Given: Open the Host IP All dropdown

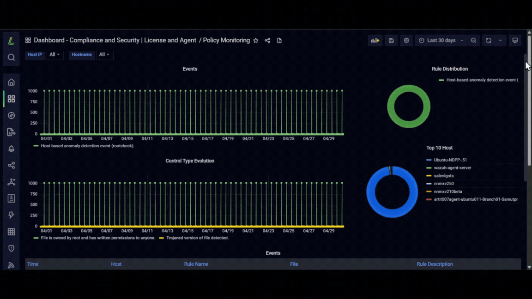Looking at the screenshot, I should coord(54,54).
